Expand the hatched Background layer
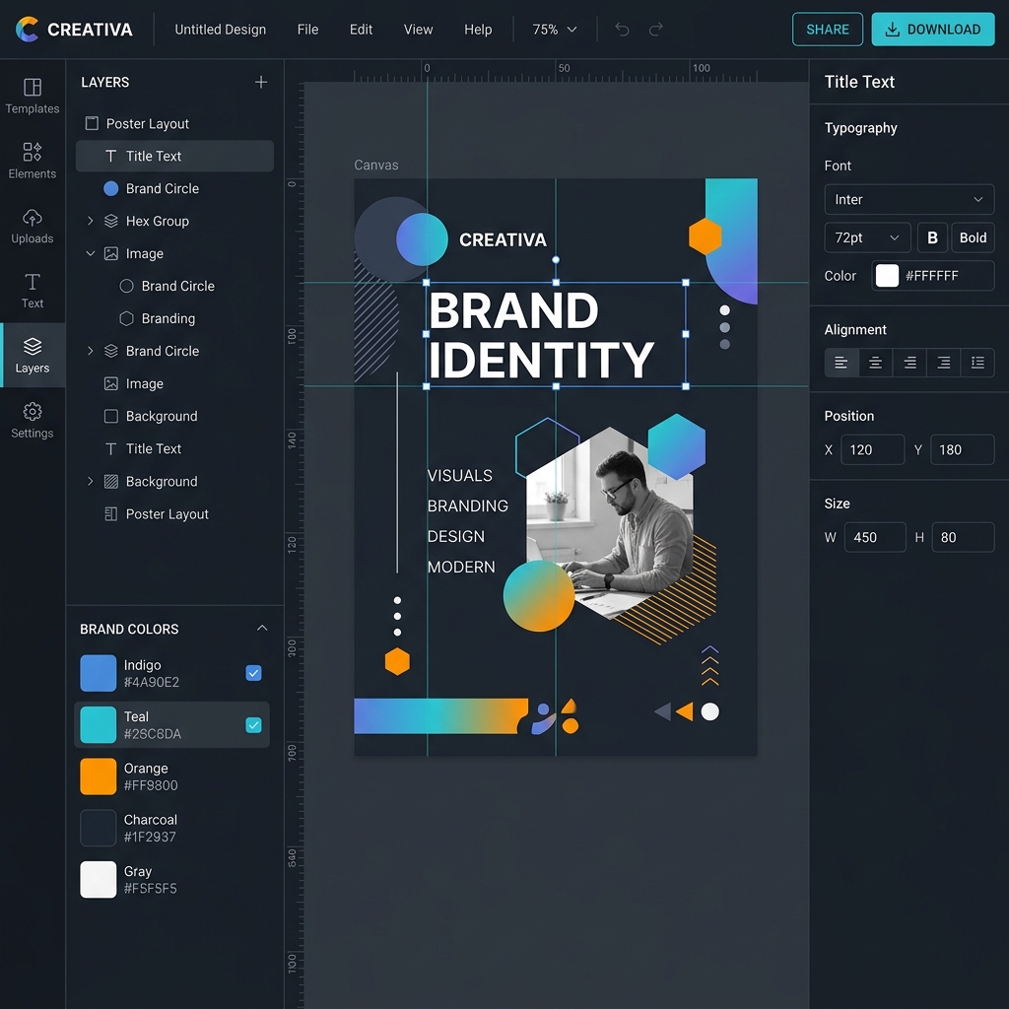 90,481
